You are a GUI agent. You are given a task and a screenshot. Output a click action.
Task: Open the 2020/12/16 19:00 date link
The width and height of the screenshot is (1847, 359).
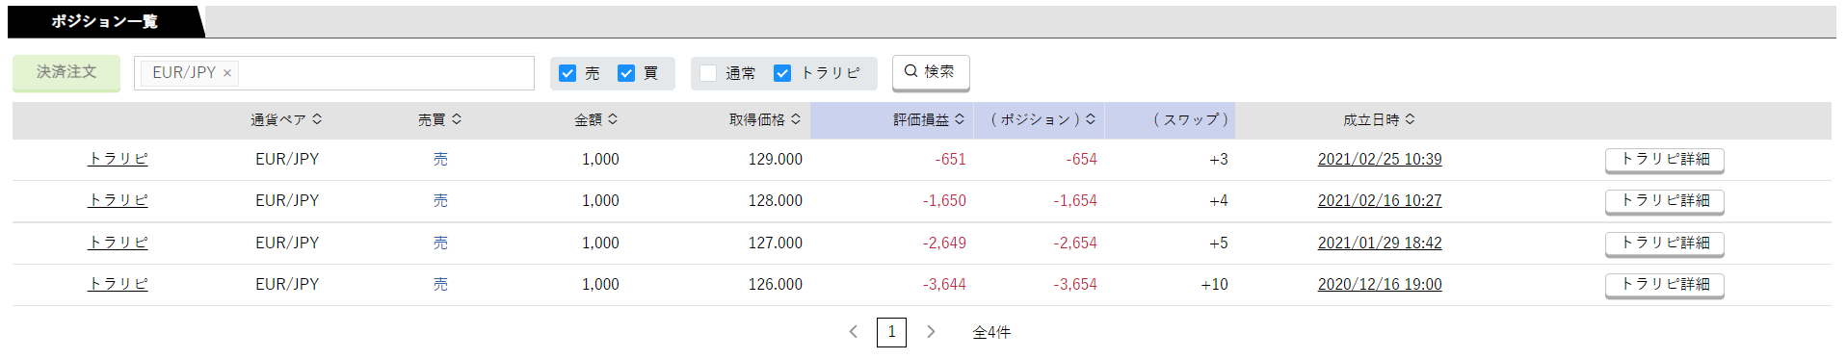coord(1380,285)
